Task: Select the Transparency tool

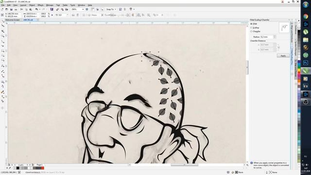Action: [2, 87]
